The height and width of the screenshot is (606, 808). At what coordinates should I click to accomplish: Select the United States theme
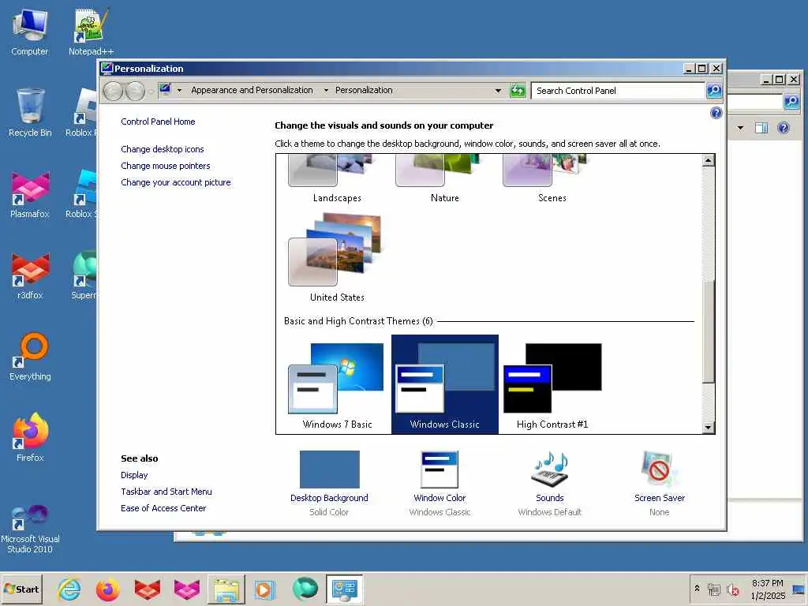(337, 258)
